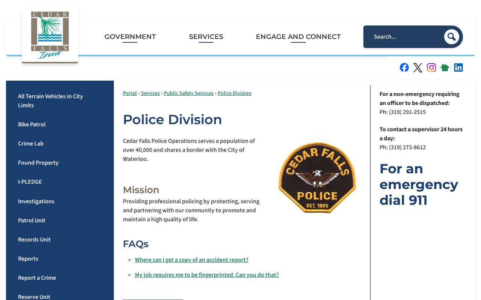Click the Cedar Falls Iowa logo
The height and width of the screenshot is (300, 481).
50,35
